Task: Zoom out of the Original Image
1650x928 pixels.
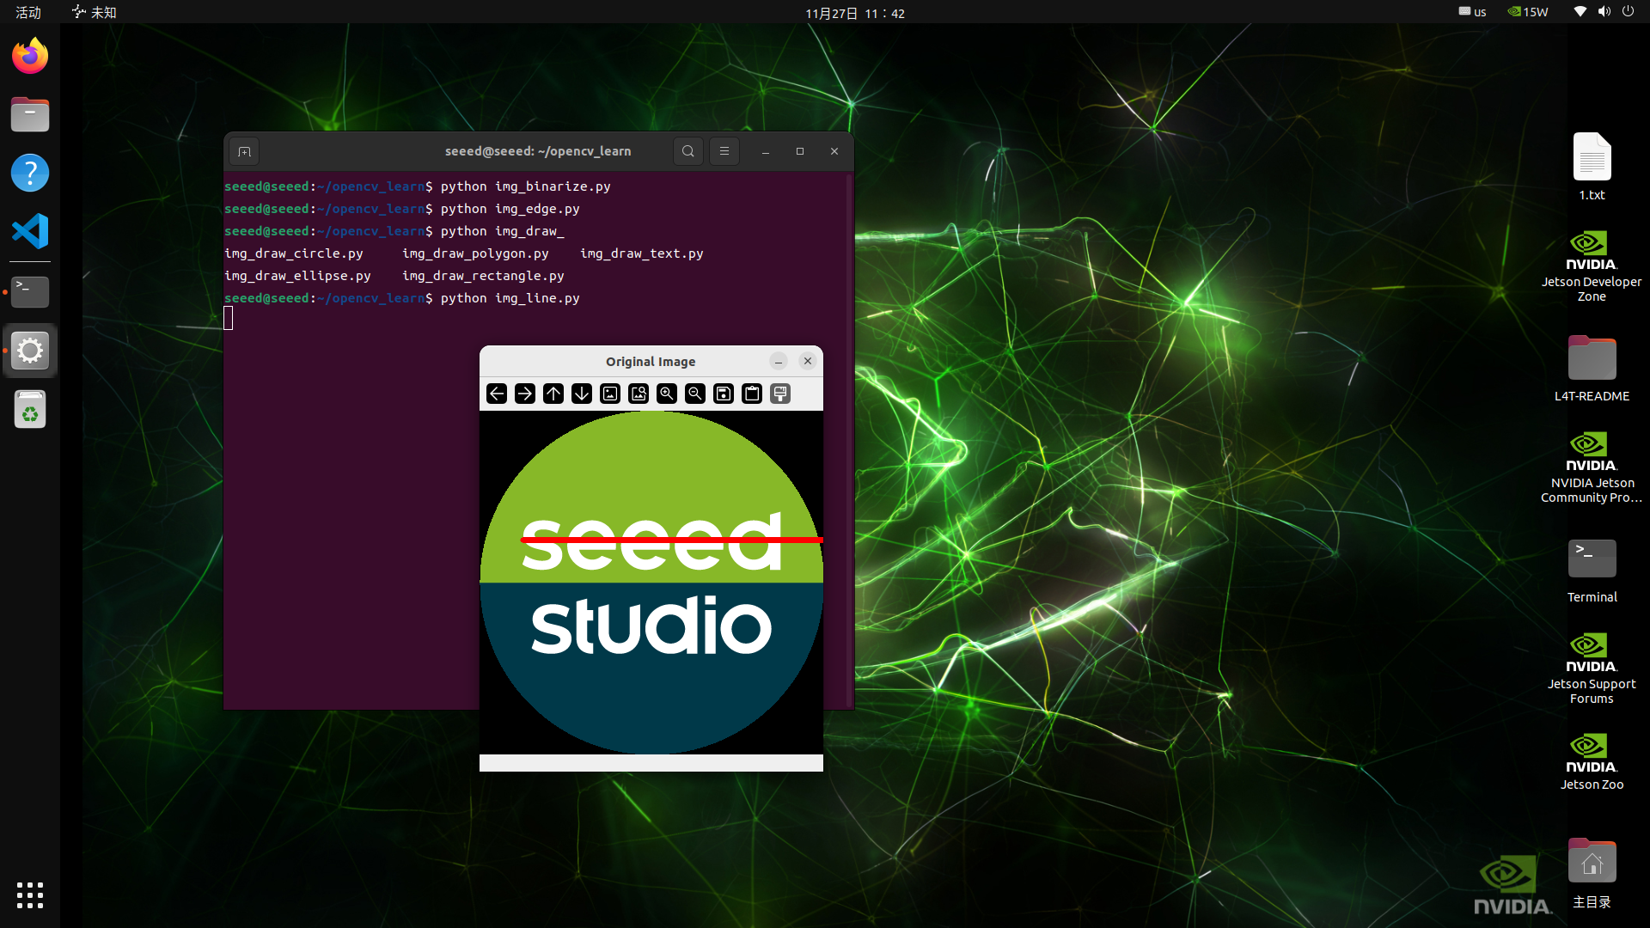Action: click(695, 394)
